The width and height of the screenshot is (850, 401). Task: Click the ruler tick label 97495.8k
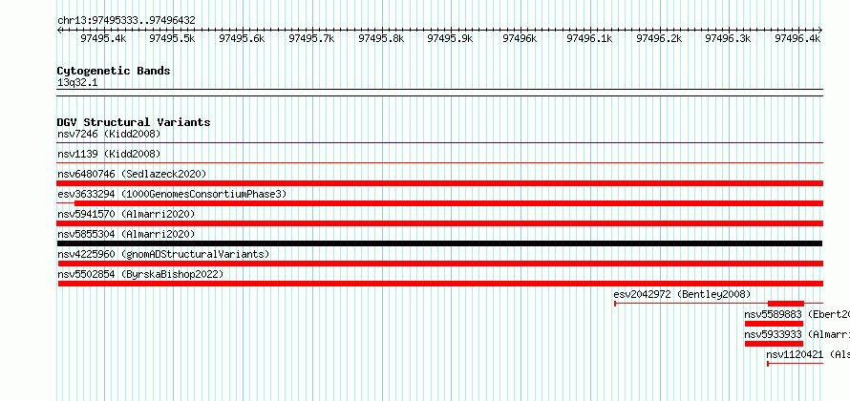pyautogui.click(x=382, y=38)
